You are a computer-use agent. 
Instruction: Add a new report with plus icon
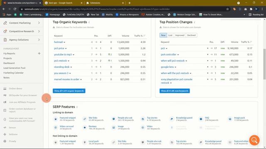(x=39, y=53)
